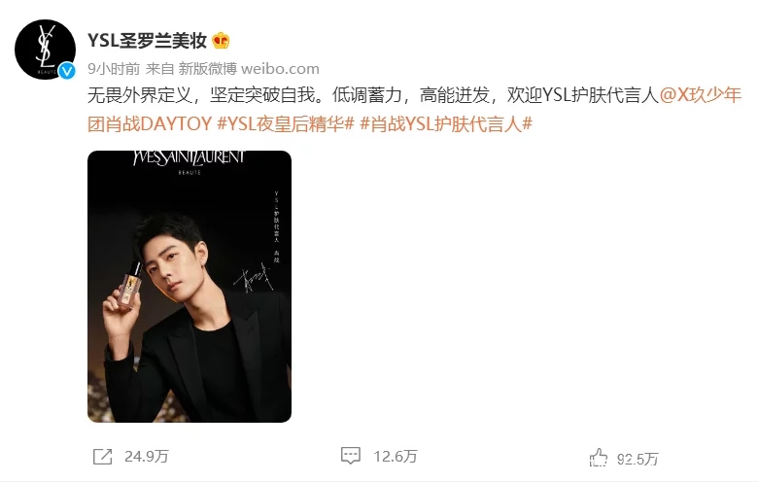Click the signature on the poster image
758x482 pixels.
tap(254, 279)
